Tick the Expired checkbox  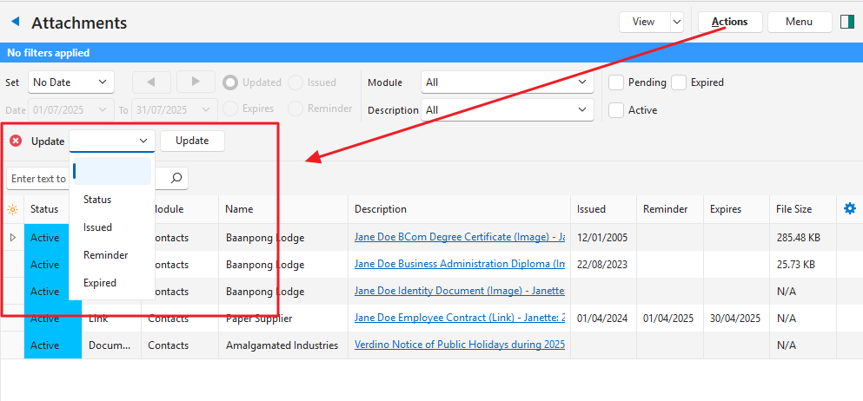tap(679, 82)
